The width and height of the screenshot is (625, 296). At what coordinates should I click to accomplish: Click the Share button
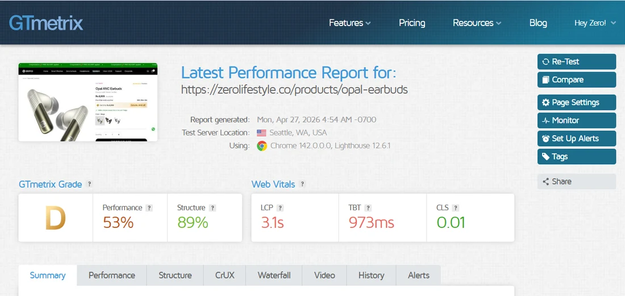pos(576,182)
